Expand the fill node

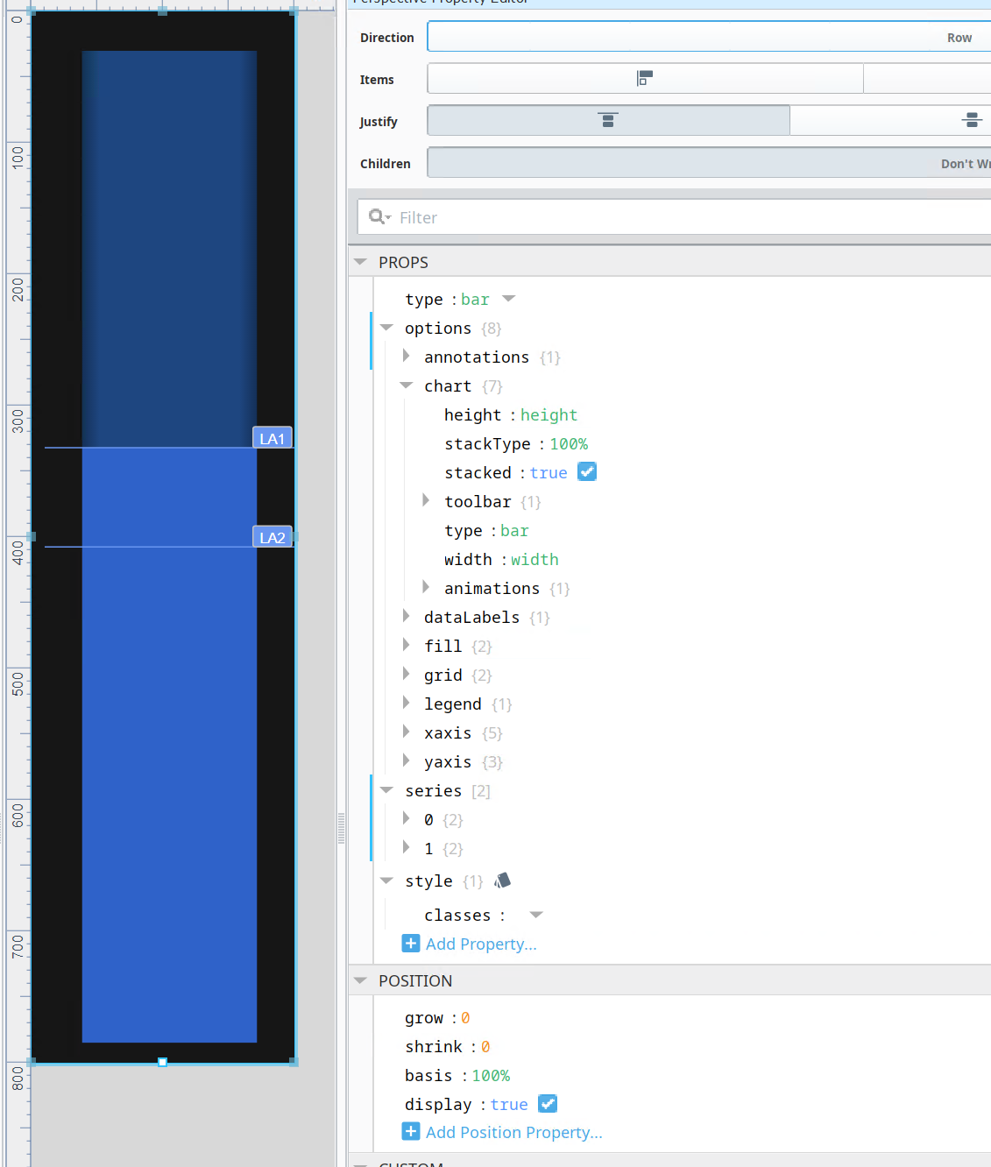[406, 645]
